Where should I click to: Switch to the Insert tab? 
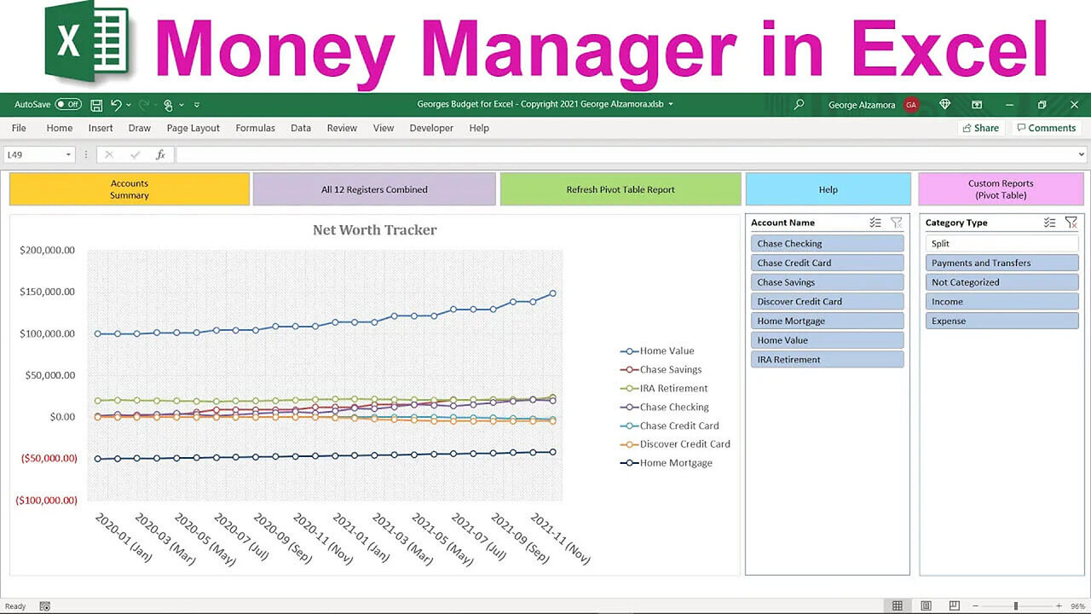pyautogui.click(x=101, y=128)
